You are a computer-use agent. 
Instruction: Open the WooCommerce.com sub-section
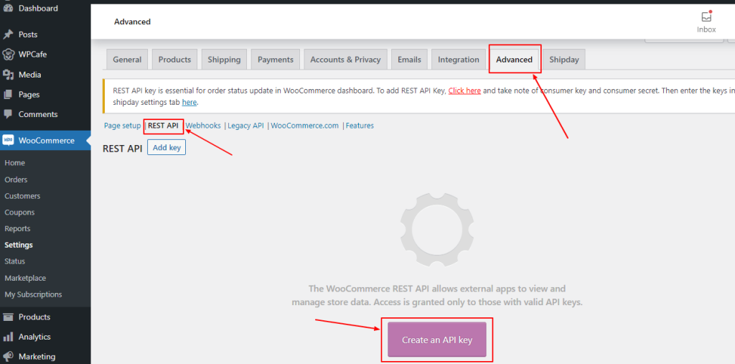[304, 126]
